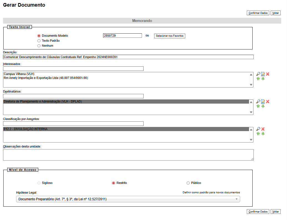Delete selected Classificação por Assuntos item
Viewport: 287px width, 220px height.
[263, 129]
